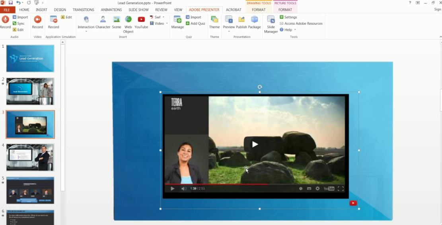Insert a Web Object

click(x=128, y=19)
